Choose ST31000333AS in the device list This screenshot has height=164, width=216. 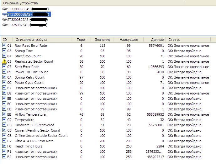(x=28, y=9)
